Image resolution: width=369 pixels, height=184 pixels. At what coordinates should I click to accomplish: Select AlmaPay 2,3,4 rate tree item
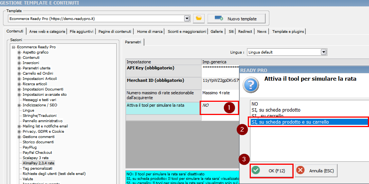(x=39, y=163)
